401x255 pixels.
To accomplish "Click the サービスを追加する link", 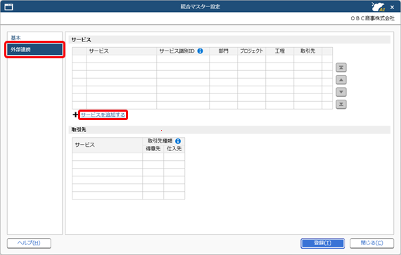I will click(103, 115).
